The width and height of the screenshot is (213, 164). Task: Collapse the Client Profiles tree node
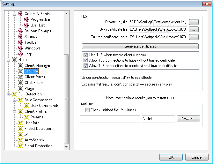pos(14,112)
